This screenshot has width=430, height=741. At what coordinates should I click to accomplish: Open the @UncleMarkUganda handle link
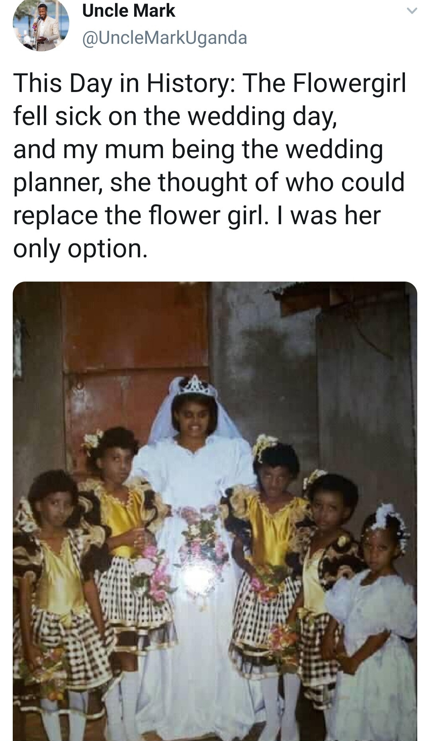pyautogui.click(x=164, y=38)
